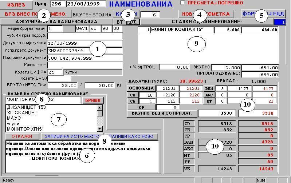This screenshot has height=183, width=291.
Task: Click the Пред. number field showing 296
Action: 58,4
